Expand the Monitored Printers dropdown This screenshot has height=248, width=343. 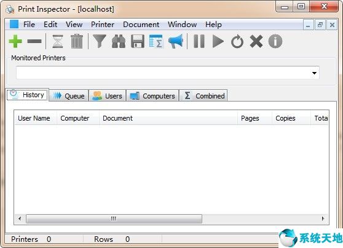click(x=314, y=73)
